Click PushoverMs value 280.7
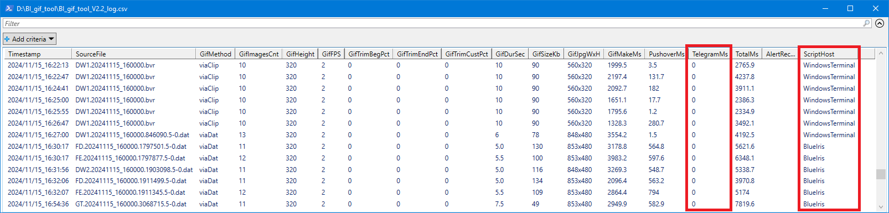This screenshot has height=213, width=889. (657, 123)
